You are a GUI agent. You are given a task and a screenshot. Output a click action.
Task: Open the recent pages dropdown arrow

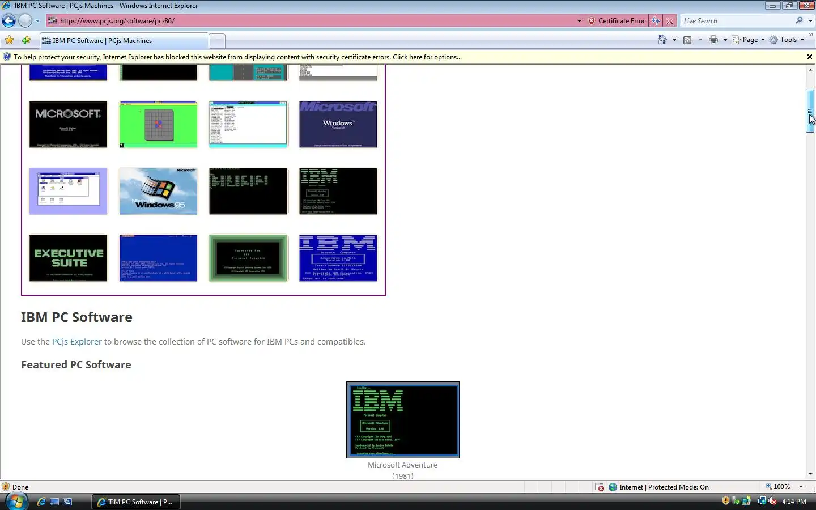click(37, 21)
